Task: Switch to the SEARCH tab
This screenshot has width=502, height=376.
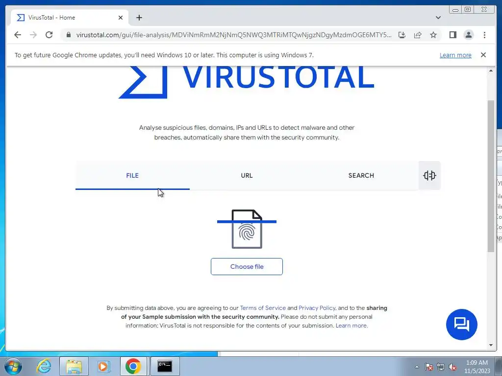Action: point(361,176)
